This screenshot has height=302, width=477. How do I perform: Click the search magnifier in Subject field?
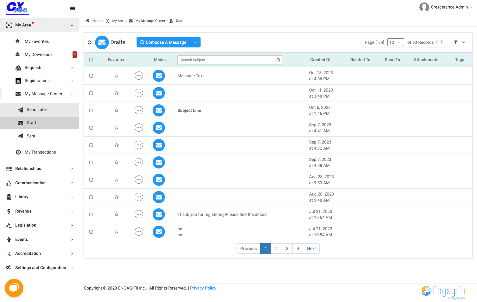[x=278, y=60]
